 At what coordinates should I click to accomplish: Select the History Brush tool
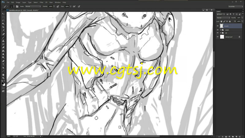tap(3, 44)
